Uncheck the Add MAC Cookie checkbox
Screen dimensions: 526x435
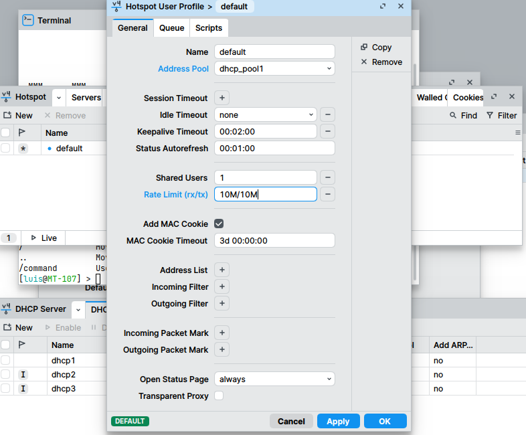(219, 224)
